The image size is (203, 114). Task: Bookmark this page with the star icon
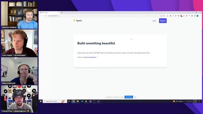(x=164, y=16)
